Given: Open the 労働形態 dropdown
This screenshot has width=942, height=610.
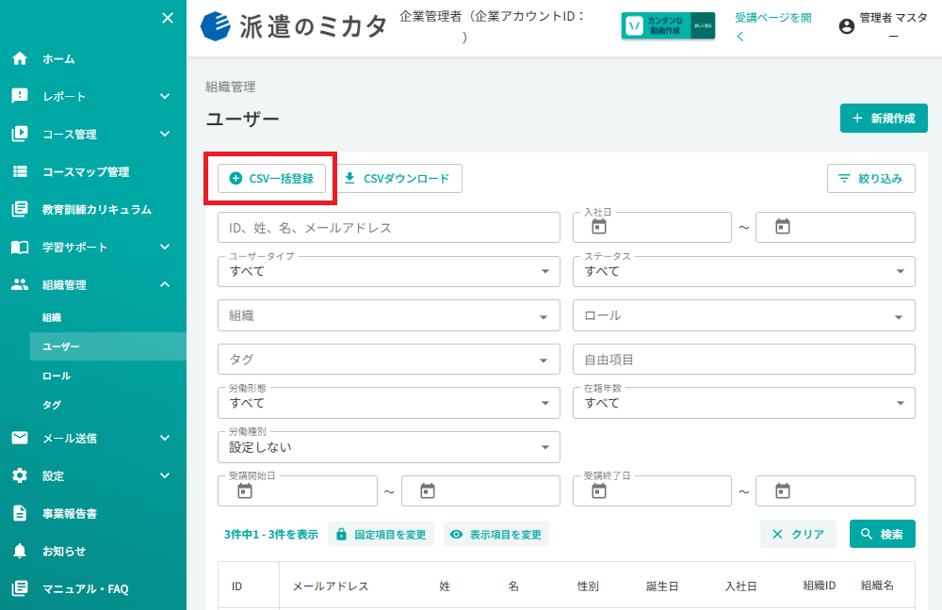Looking at the screenshot, I should [x=389, y=403].
